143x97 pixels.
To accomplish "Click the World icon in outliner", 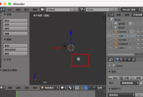I will click(116, 27).
